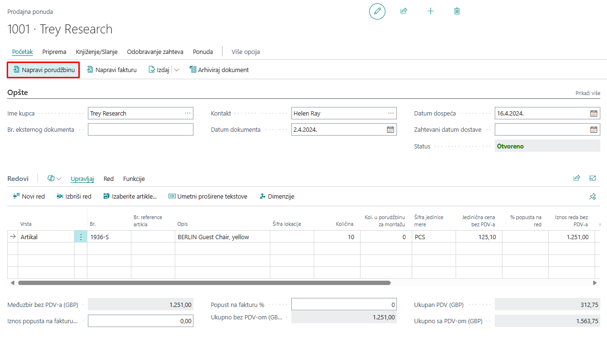The height and width of the screenshot is (338, 607).
Task: Switch to the Priprema tab
Action: coord(54,52)
